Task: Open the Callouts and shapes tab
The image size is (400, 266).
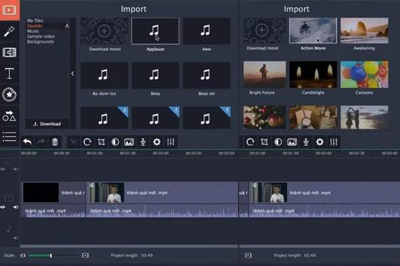Action: pyautogui.click(x=9, y=116)
